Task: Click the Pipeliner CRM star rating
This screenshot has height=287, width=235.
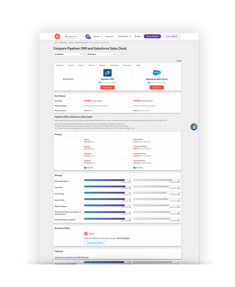Action: [x=89, y=101]
